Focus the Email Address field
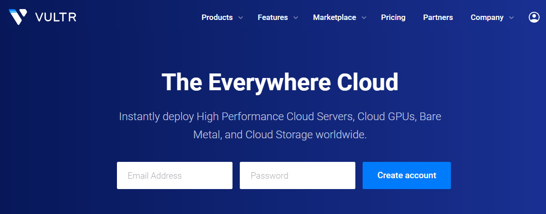 tap(175, 175)
